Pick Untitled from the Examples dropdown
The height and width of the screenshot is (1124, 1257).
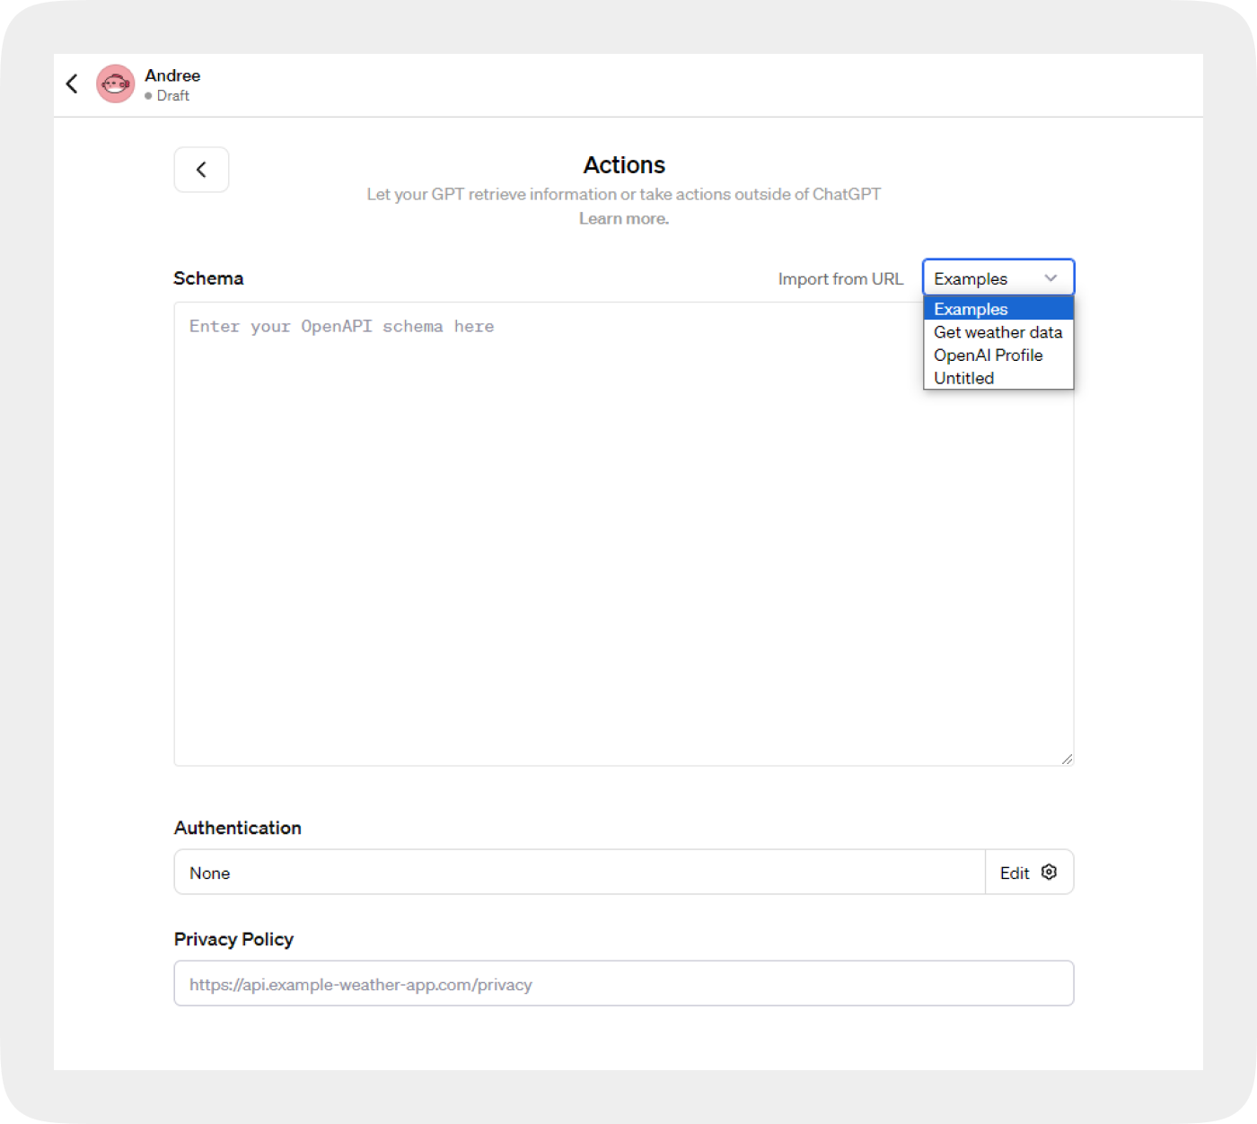coord(963,378)
